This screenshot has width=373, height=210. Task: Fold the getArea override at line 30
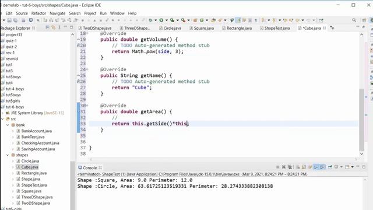pyautogui.click(x=87, y=105)
